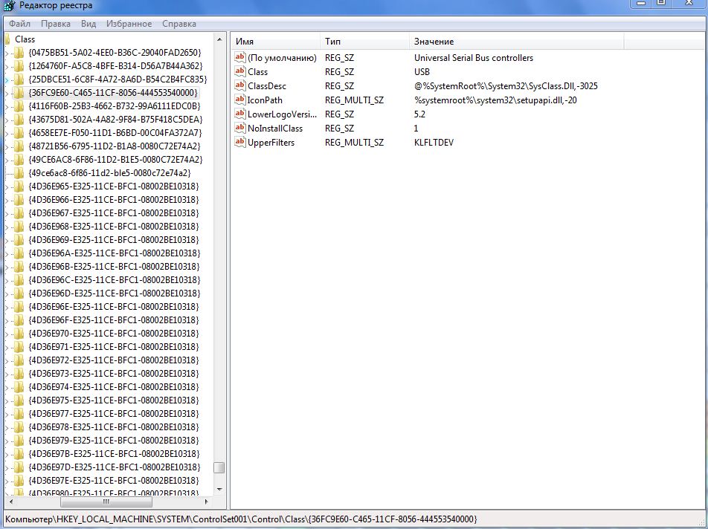Select key {4D36E97D-E325-11CE-BFC1-08002BE10318}
Screen dimensions: 708x529
coord(115,467)
